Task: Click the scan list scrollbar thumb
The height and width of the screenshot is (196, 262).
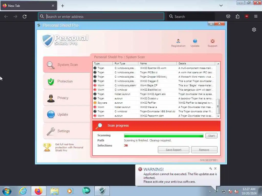Action: tap(218, 106)
